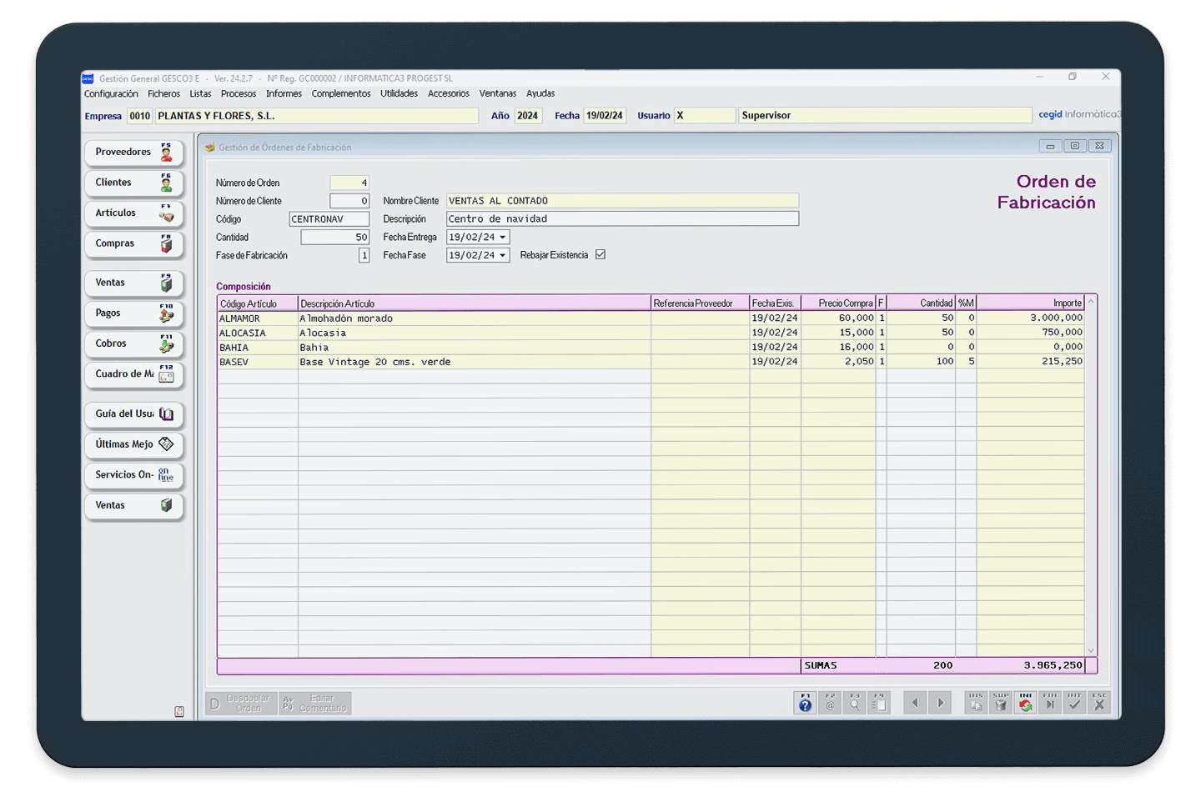The image size is (1201, 792).
Task: Click the composition table scroll down arrow
Action: [1091, 650]
